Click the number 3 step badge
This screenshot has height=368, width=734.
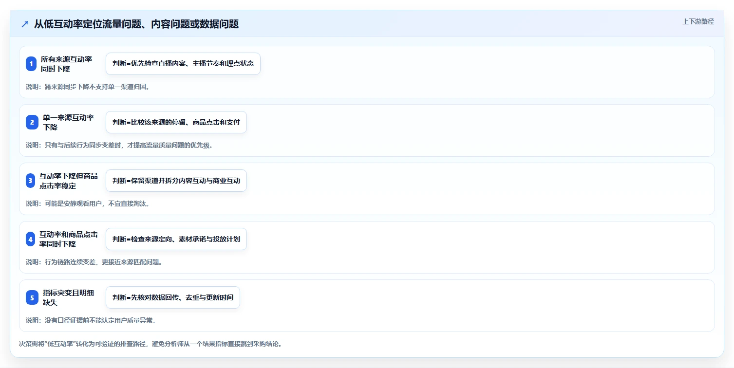(x=30, y=181)
